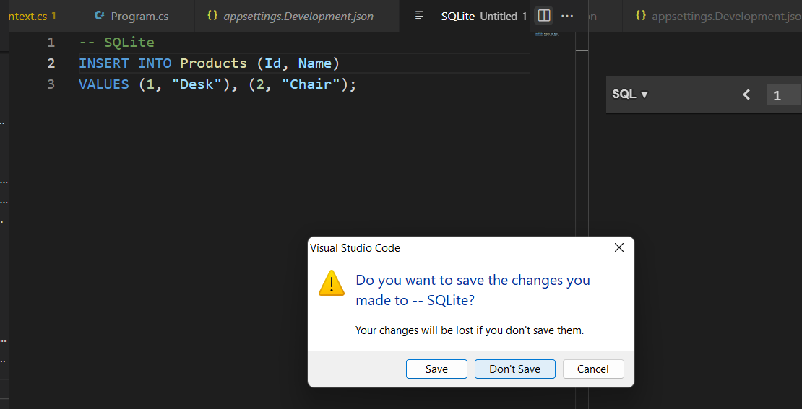Switch to the Program.cs tab
Screen dimensions: 802x409
(138, 16)
